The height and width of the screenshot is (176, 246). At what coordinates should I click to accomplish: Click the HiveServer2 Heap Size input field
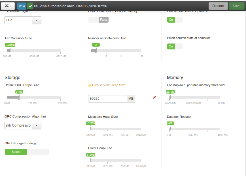108,99
